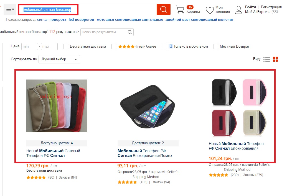Click the orange search magnifier button
This screenshot has height=196, width=282.
click(x=163, y=9)
